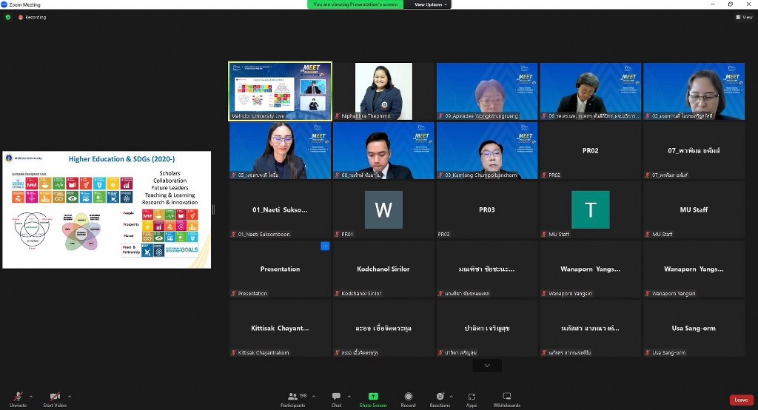
Task: Toggle Start Video on
Action: click(54, 397)
